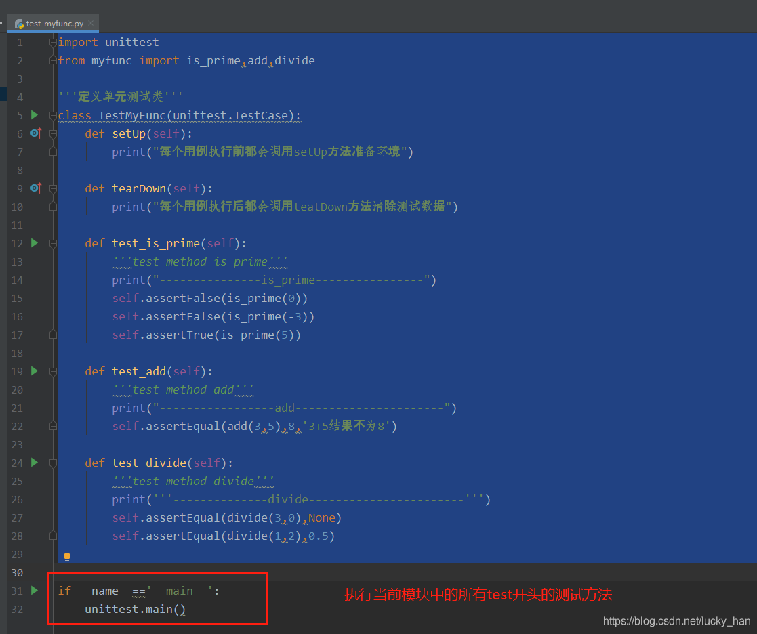Collapse the test_add method fold marker
The height and width of the screenshot is (634, 757).
[53, 371]
